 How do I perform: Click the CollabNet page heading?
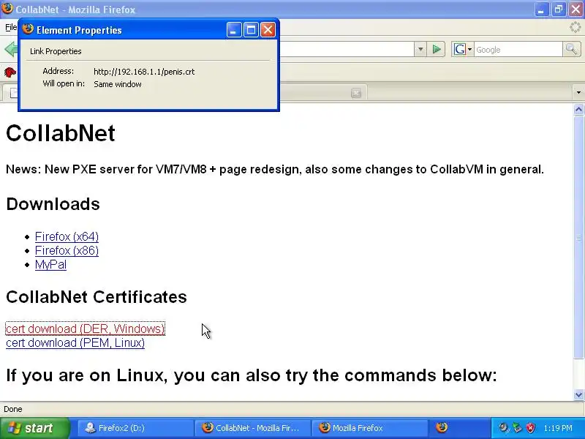(x=61, y=133)
